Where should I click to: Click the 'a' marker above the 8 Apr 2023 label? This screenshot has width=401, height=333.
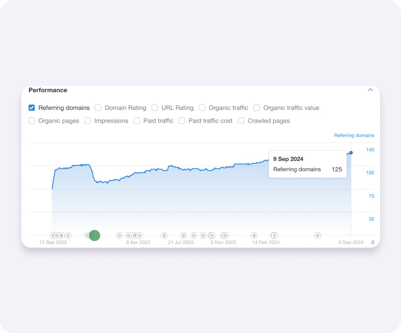[134, 236]
